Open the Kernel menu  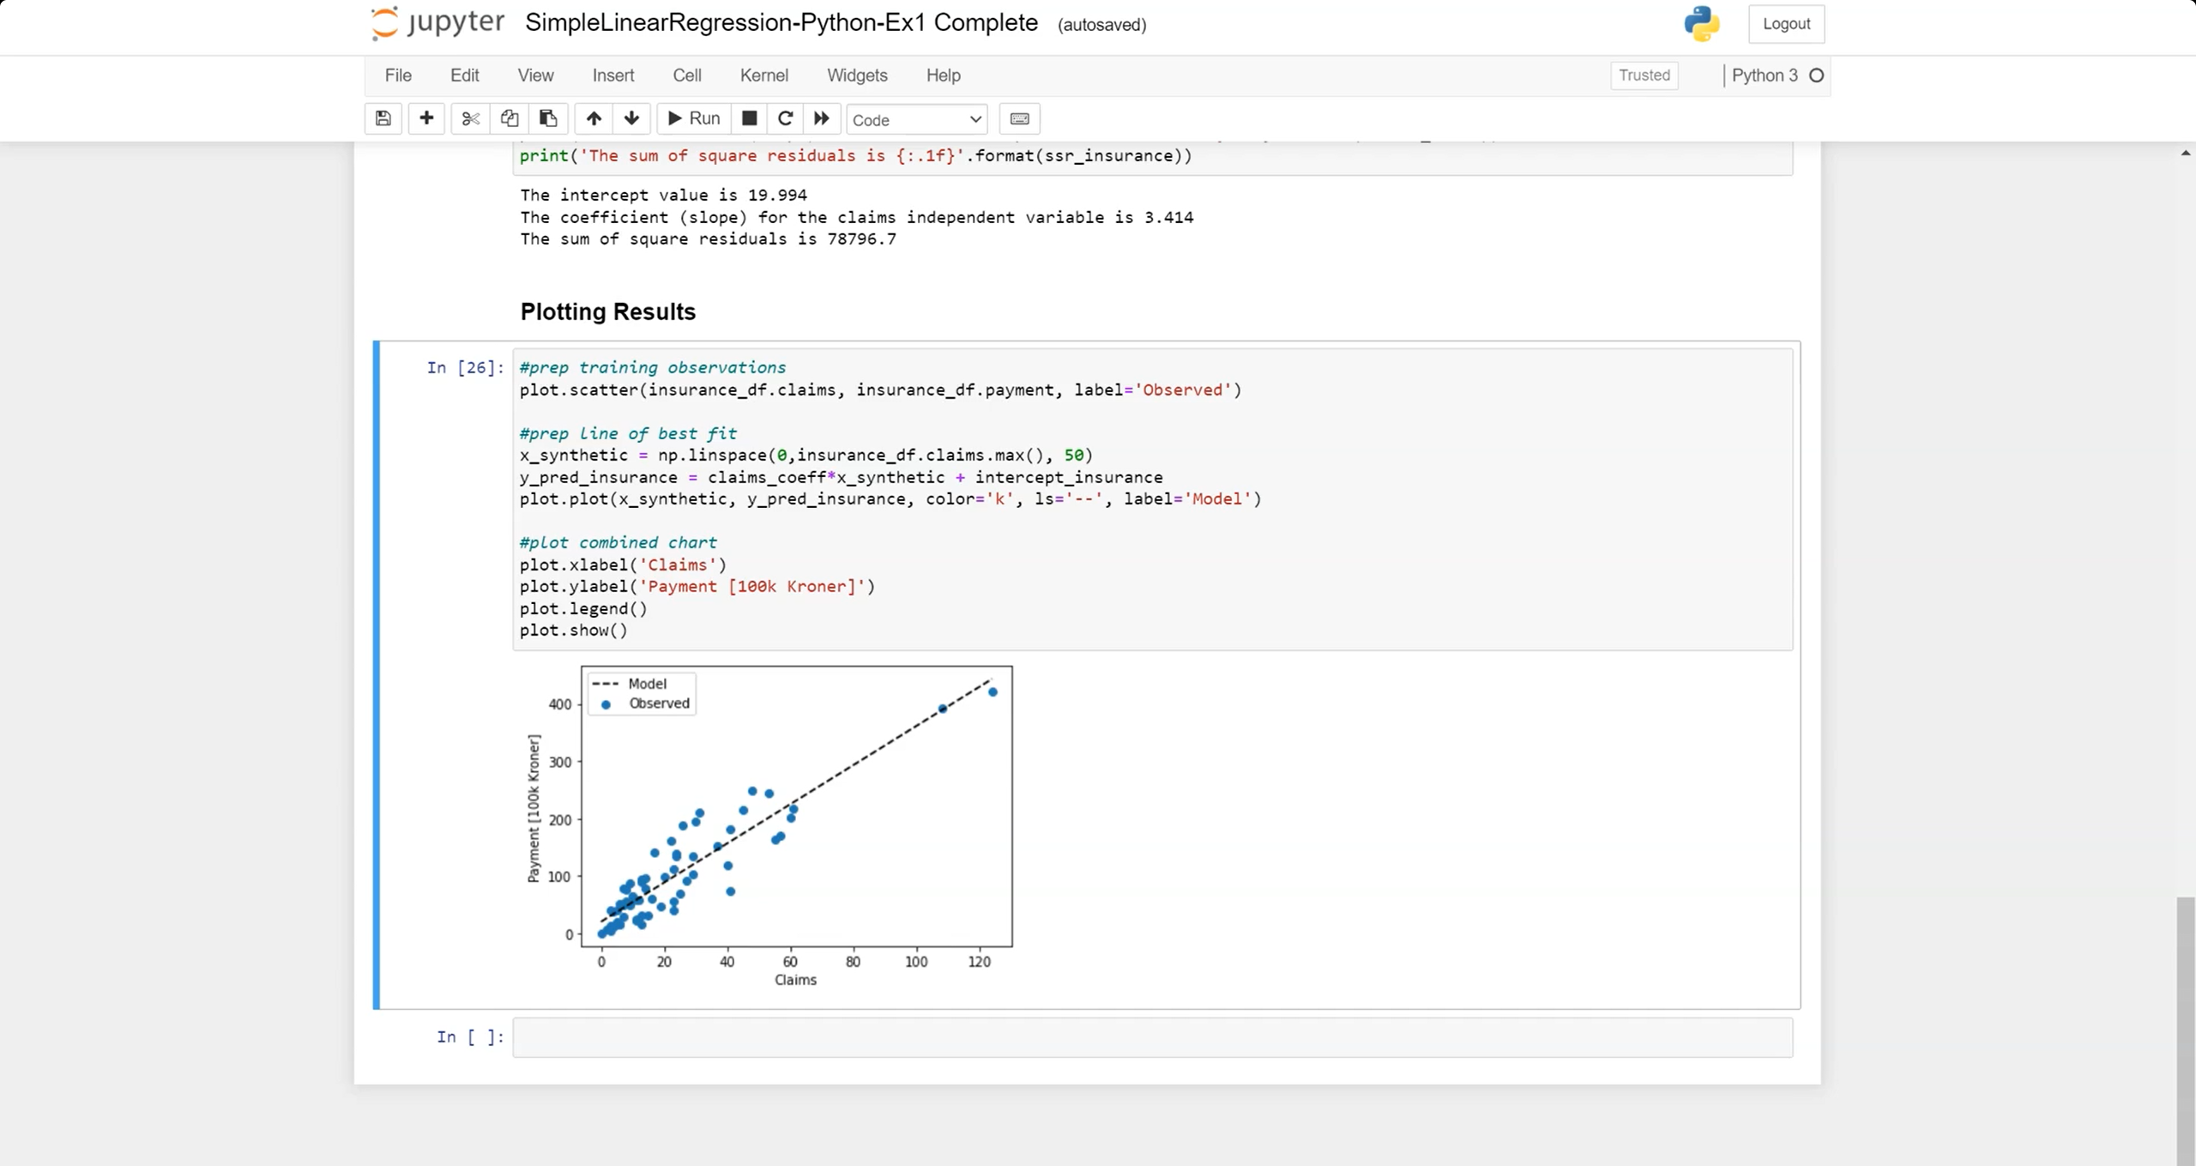click(763, 76)
